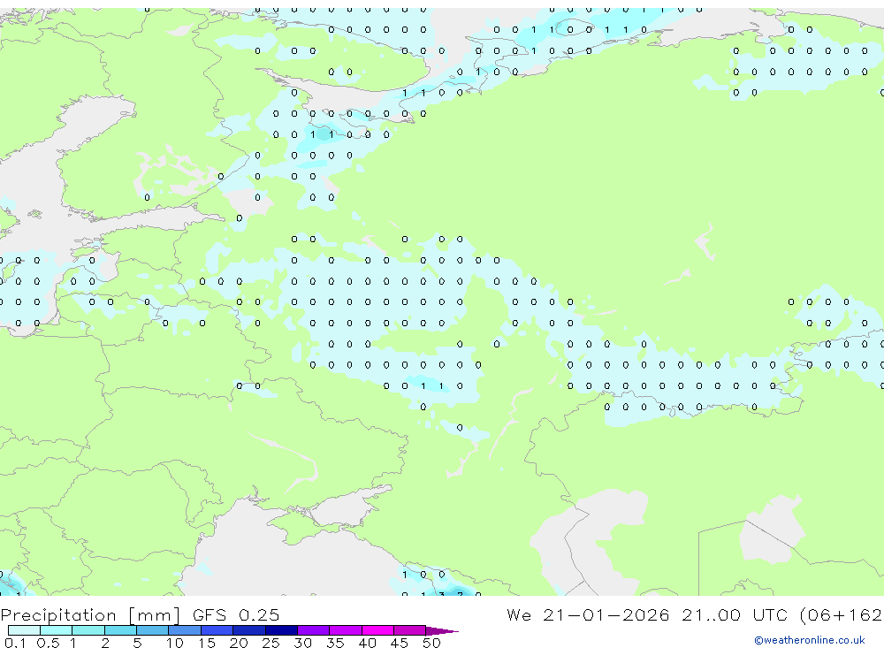Viewport: 884px width, 648px height.
Task: Click the '0.5' legend label
Action: (48, 643)
